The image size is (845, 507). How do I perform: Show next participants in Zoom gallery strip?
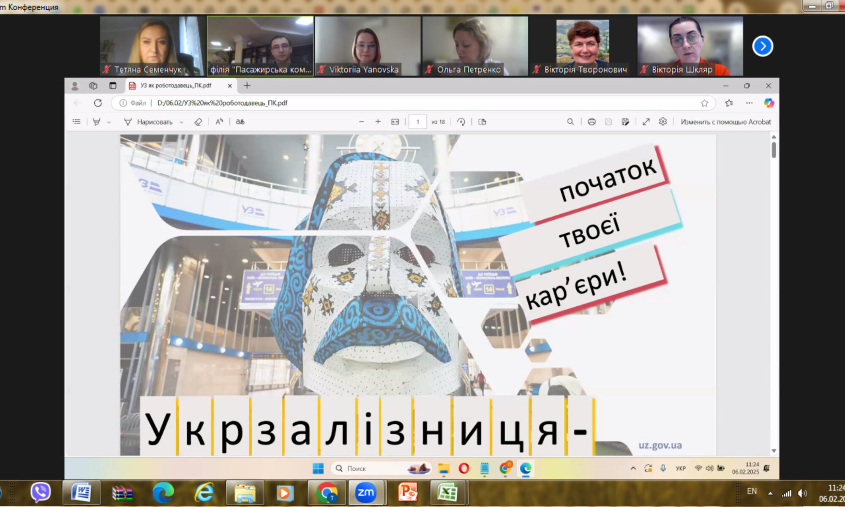tap(763, 46)
